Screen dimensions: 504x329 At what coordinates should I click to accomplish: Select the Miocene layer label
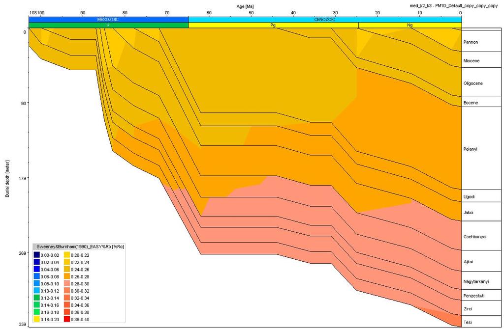(x=471, y=60)
